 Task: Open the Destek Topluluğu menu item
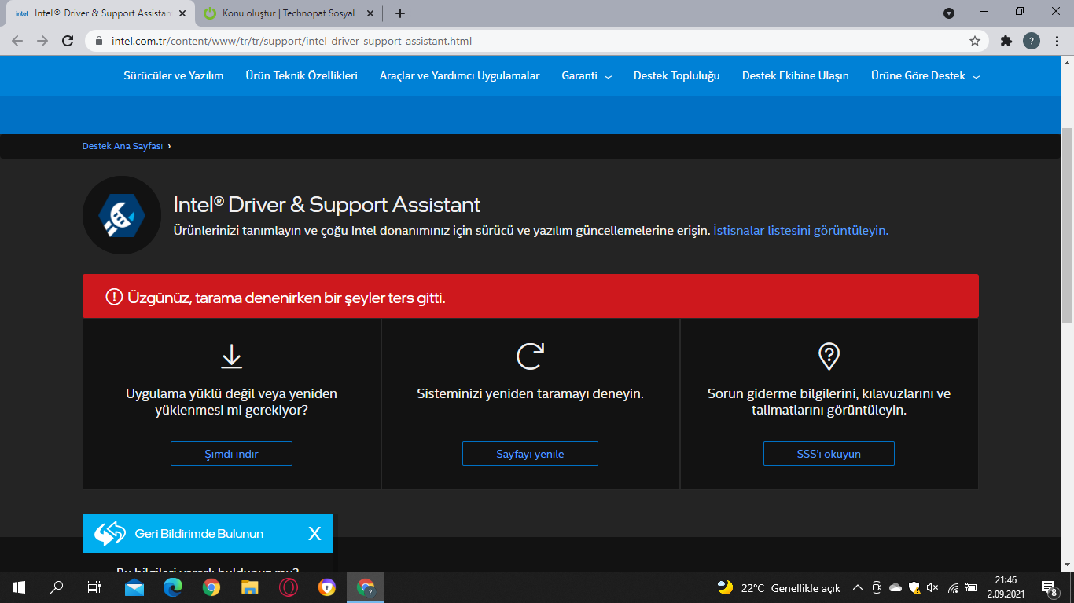[677, 76]
